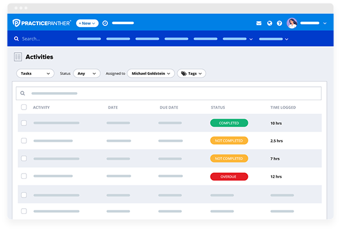Expand the Tags filter dropdown
Image resolution: width=341 pixels, height=231 pixels.
tap(192, 73)
